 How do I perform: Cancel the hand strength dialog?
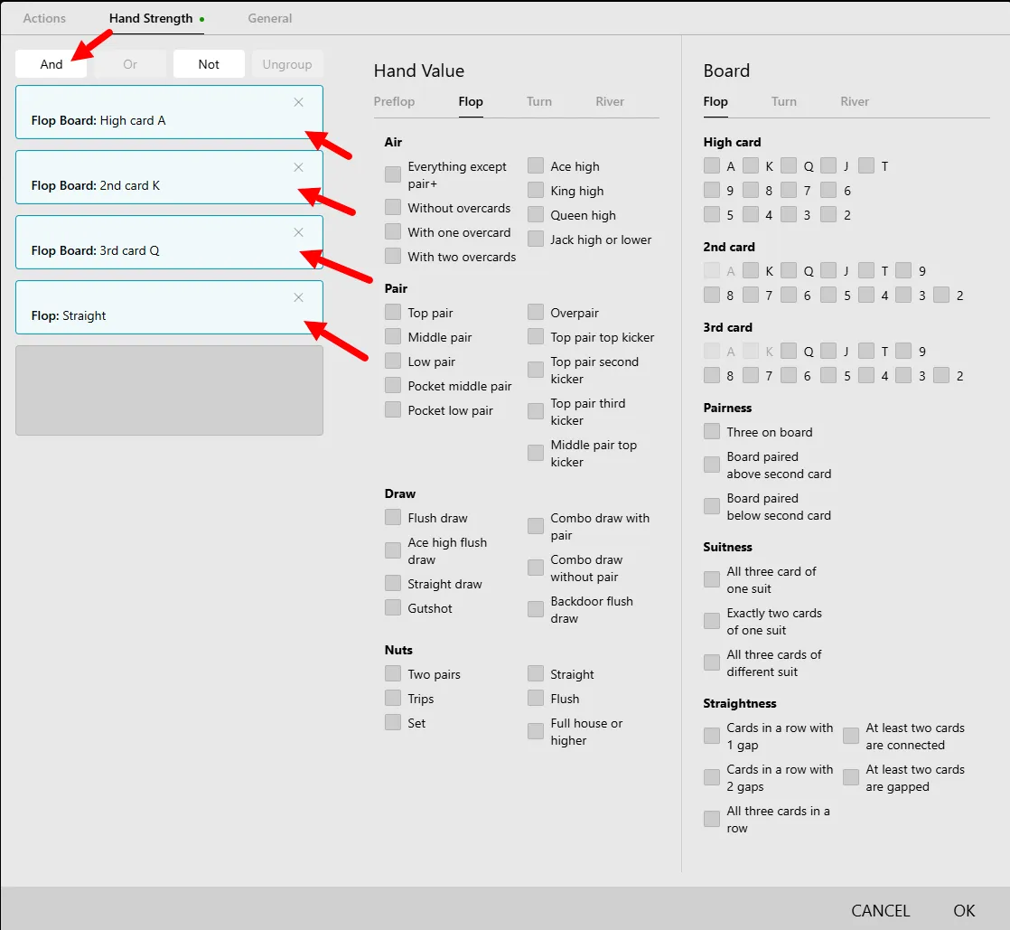point(880,910)
